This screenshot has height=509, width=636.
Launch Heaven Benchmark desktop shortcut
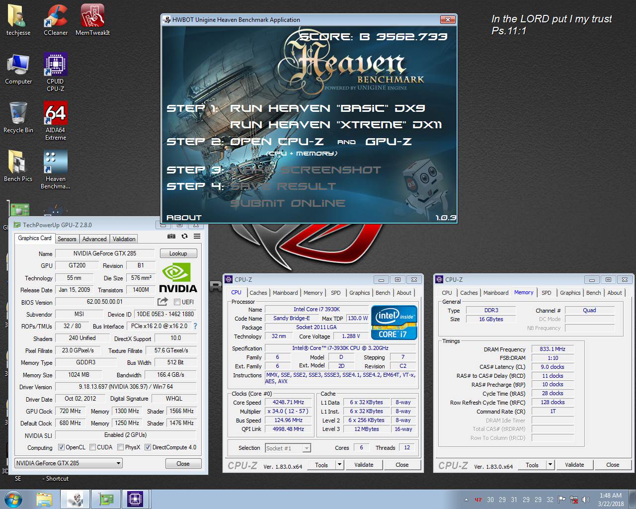click(x=56, y=170)
